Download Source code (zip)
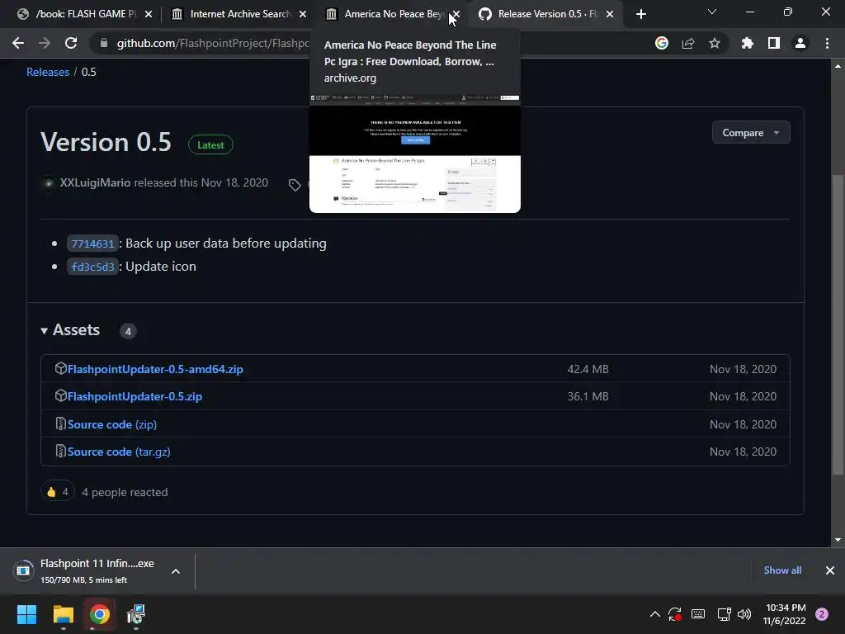Viewport: 845px width, 634px height. pyautogui.click(x=112, y=424)
